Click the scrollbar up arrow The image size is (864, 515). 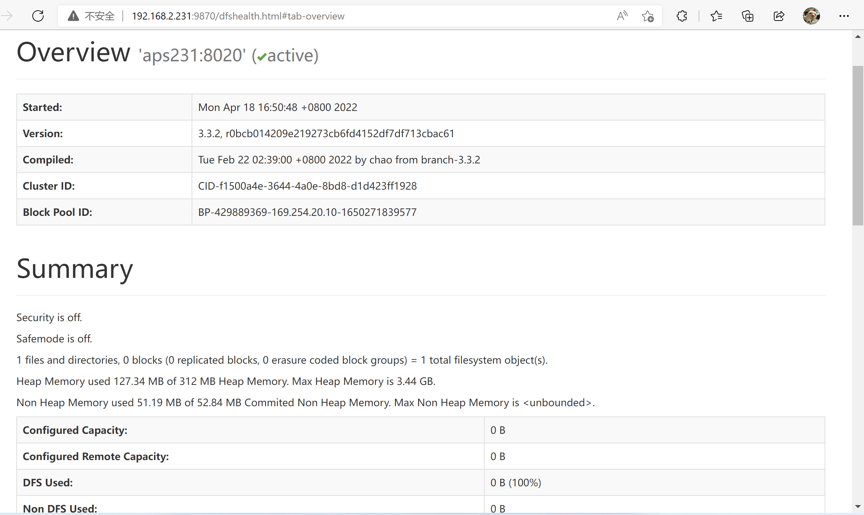(x=858, y=37)
